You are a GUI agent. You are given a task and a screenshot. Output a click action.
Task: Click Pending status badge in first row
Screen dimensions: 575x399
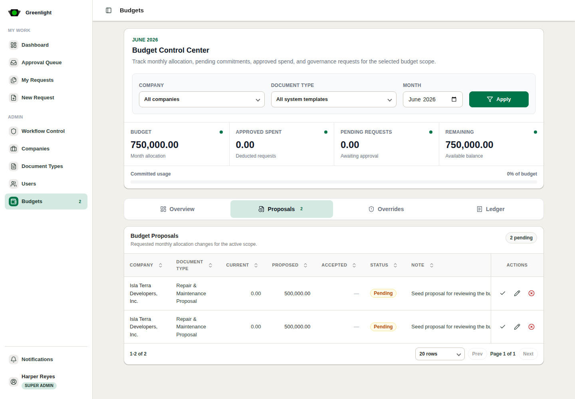coord(383,293)
